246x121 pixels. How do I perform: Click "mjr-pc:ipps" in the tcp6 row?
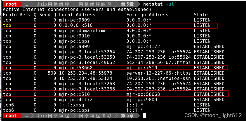(74, 110)
